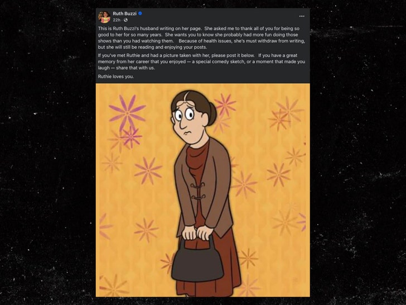Click the frog clasps on the brown jacket

[198, 191]
